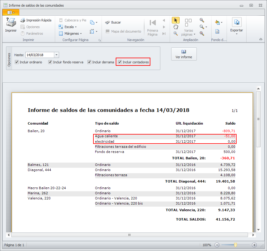Click Impresión Rápida quick print icon

pos(23,20)
